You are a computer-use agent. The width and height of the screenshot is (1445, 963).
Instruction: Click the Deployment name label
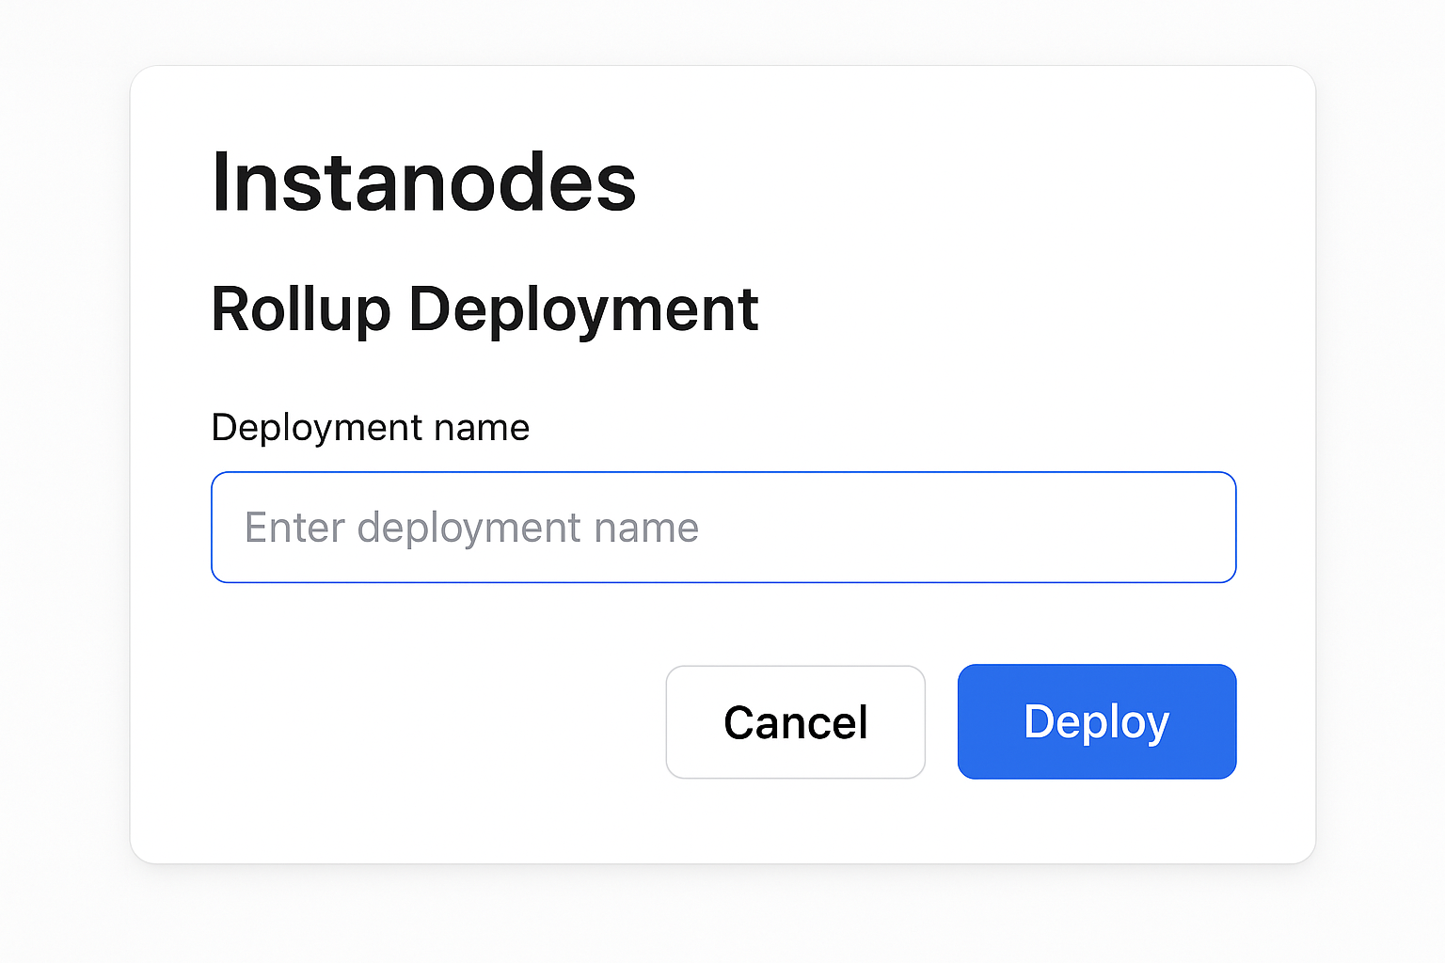pyautogui.click(x=370, y=428)
